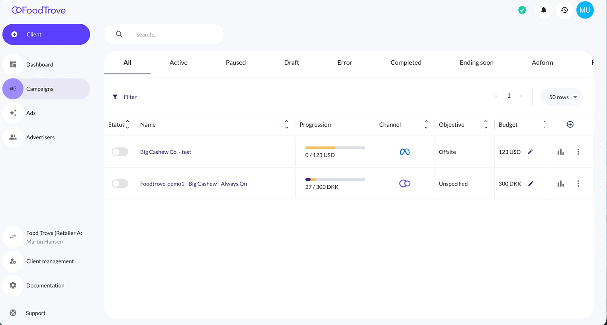Screen dimensions: 607x325
Task: Edit budget of Big Cashew Co. - test
Action: tap(530, 152)
